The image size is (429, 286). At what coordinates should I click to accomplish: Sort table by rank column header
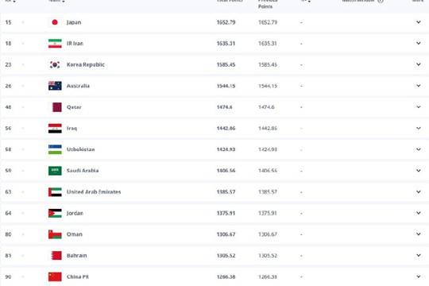(x=10, y=1)
